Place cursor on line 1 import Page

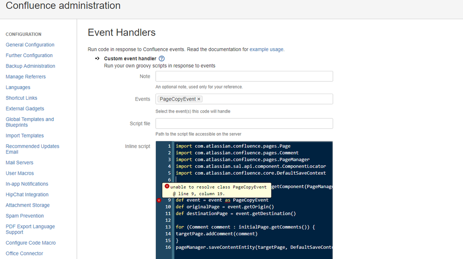tap(233, 146)
